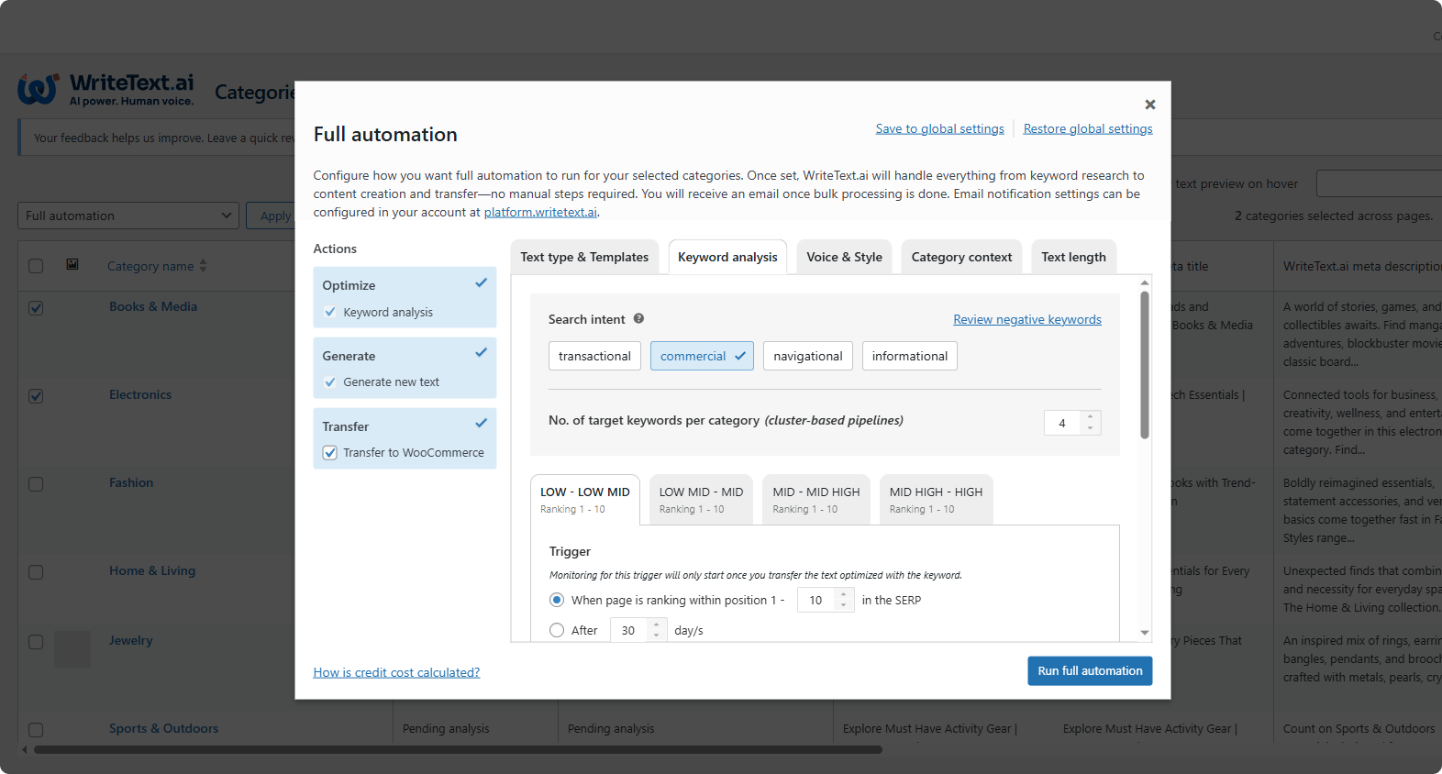Image resolution: width=1442 pixels, height=774 pixels.
Task: Decrease target keywords per category value
Action: coord(1090,428)
